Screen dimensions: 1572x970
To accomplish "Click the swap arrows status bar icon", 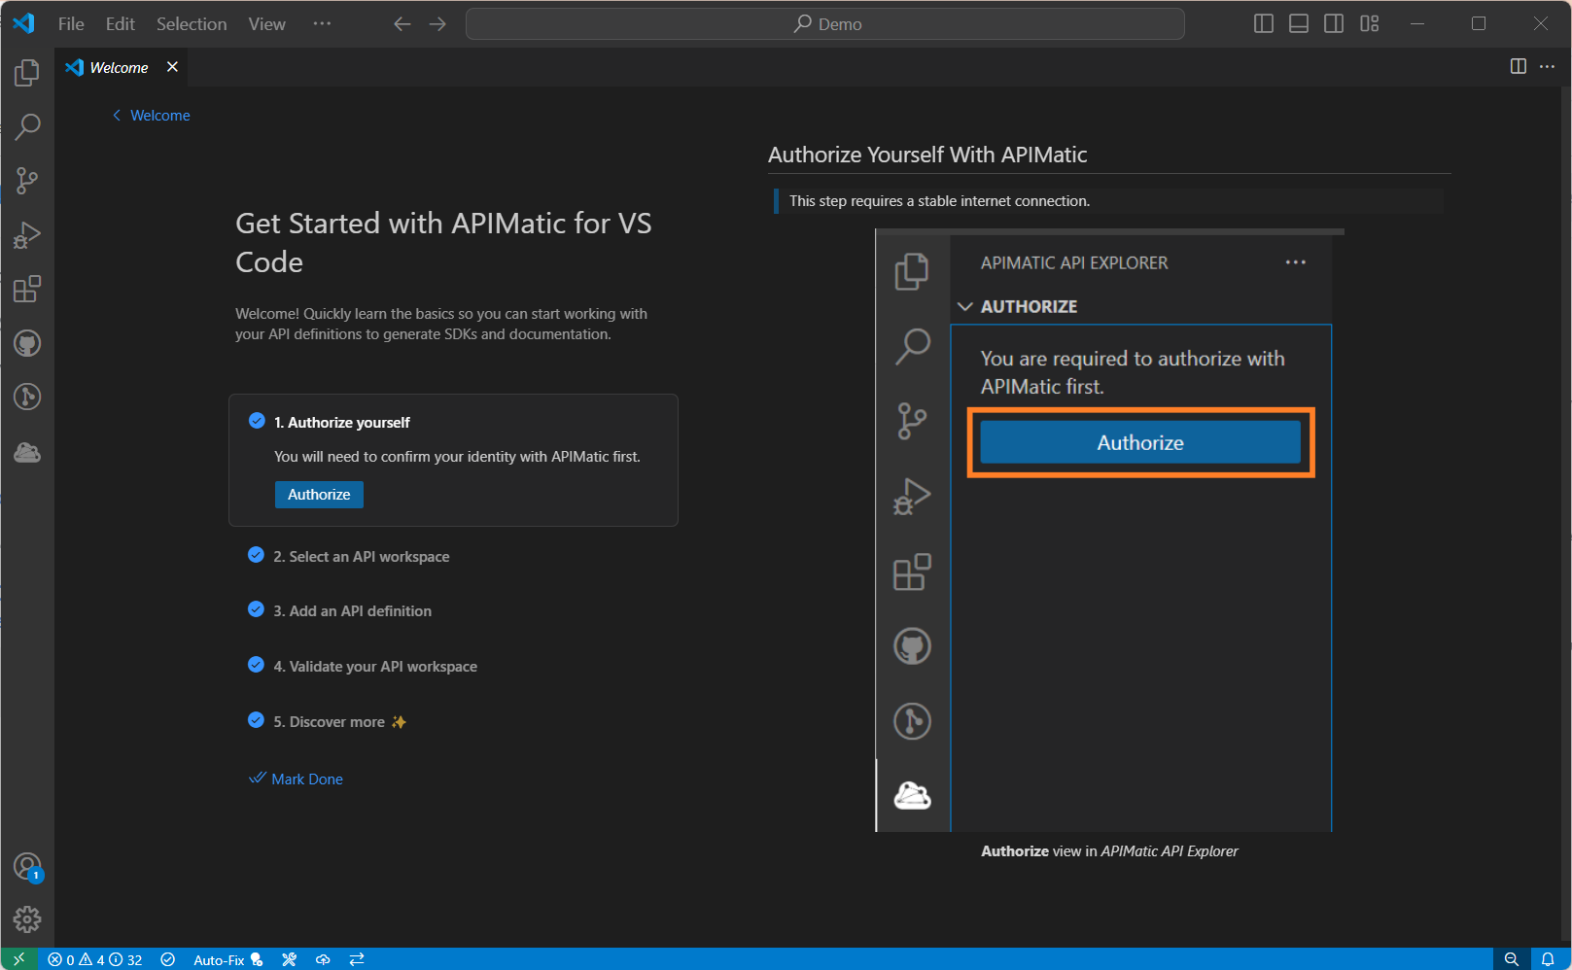I will tap(357, 959).
